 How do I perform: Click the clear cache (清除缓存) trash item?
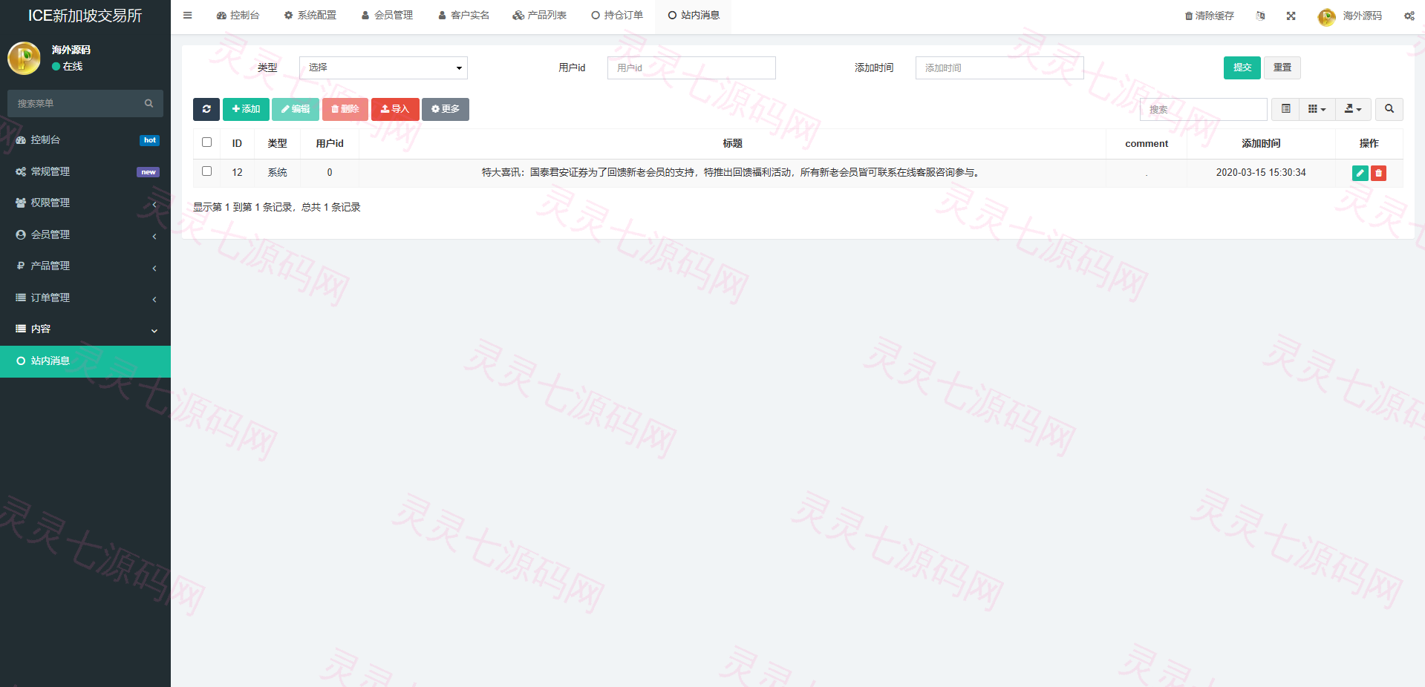click(x=1209, y=16)
